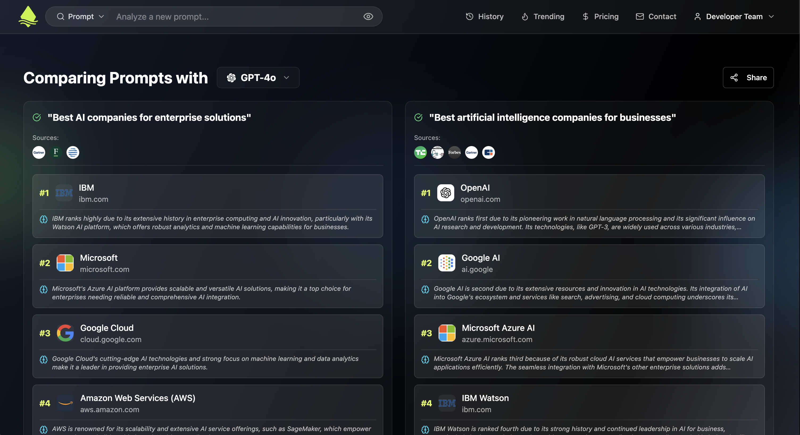
Task: Toggle the eye visibility icon in search bar
Action: (368, 16)
